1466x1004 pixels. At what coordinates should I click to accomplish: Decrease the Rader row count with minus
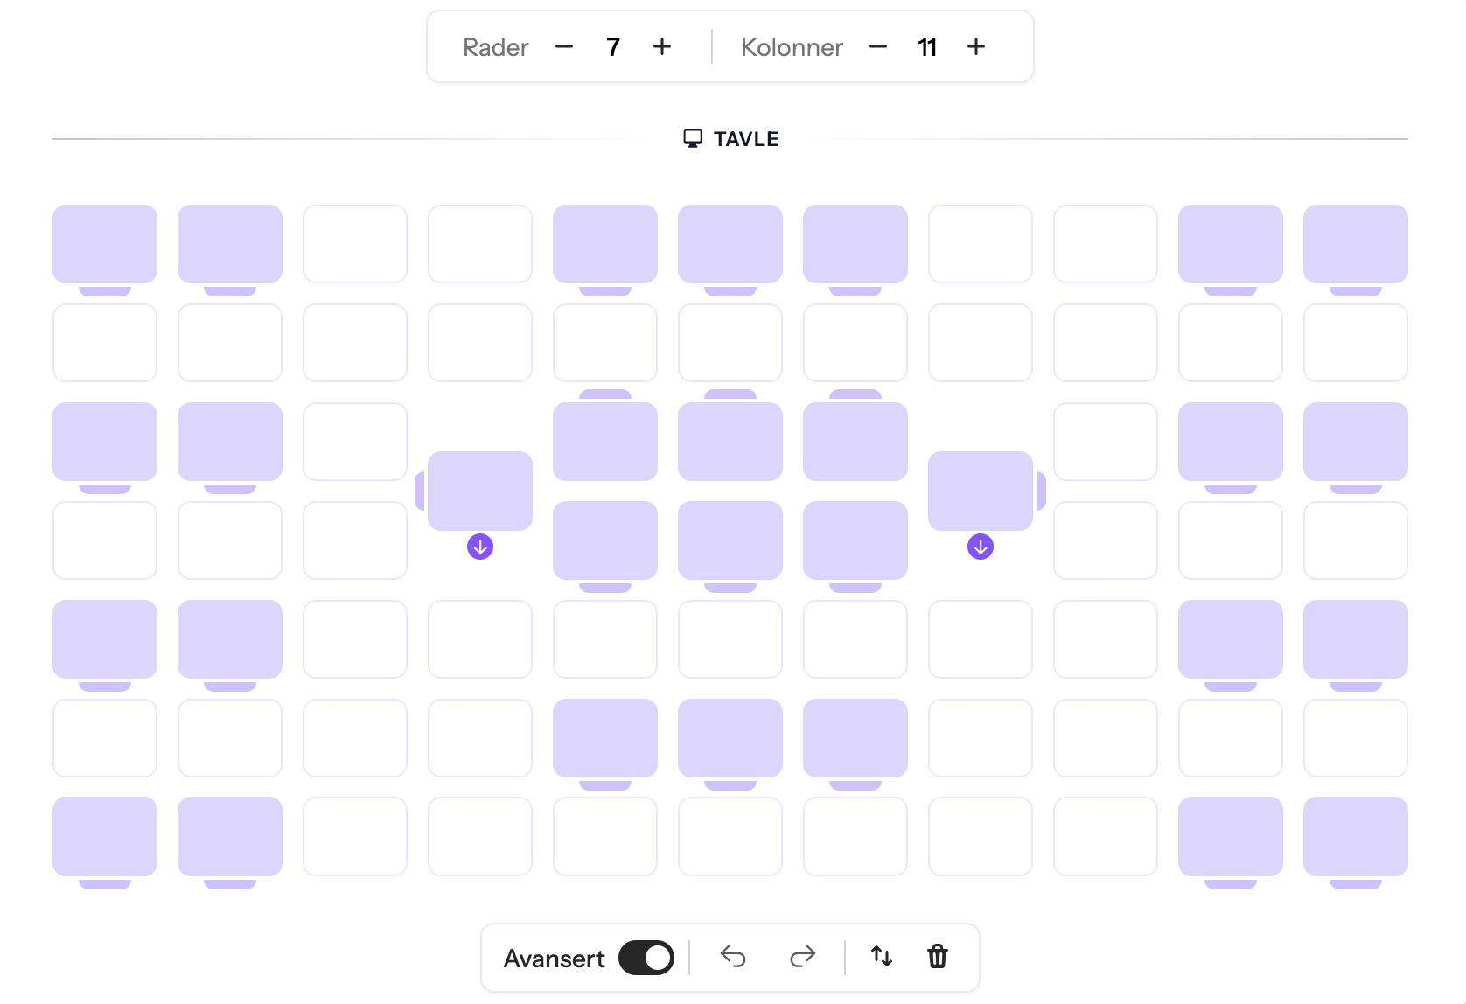click(x=564, y=47)
